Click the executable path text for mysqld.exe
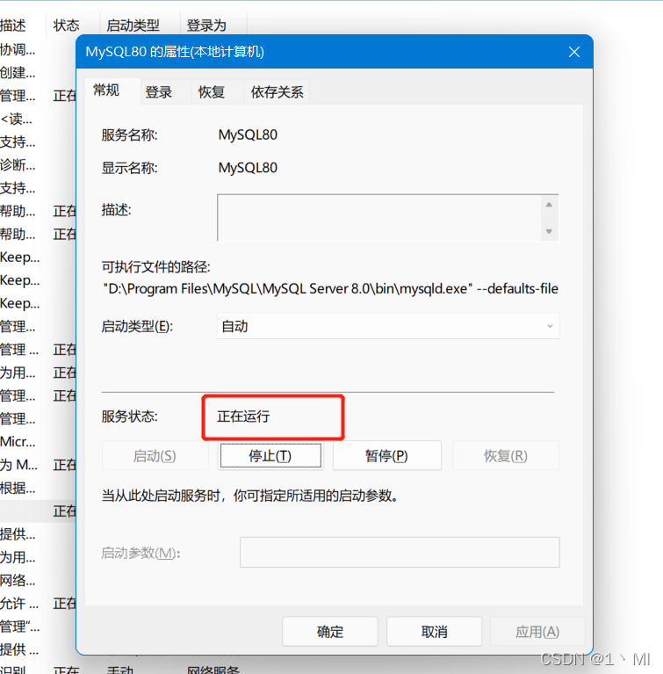The image size is (663, 674). pos(330,288)
